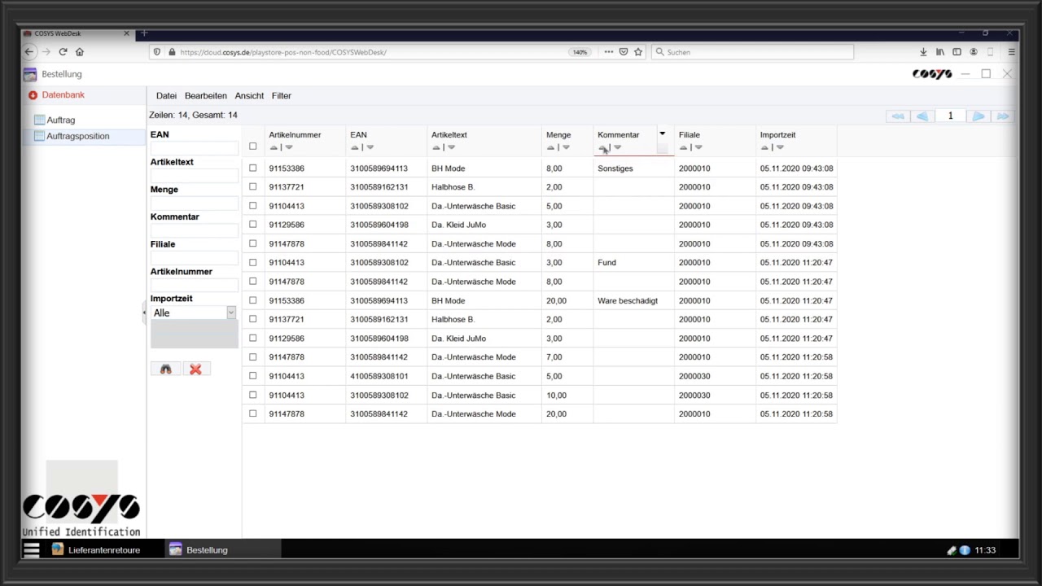
Task: Go to the previous page arrow
Action: coord(922,116)
